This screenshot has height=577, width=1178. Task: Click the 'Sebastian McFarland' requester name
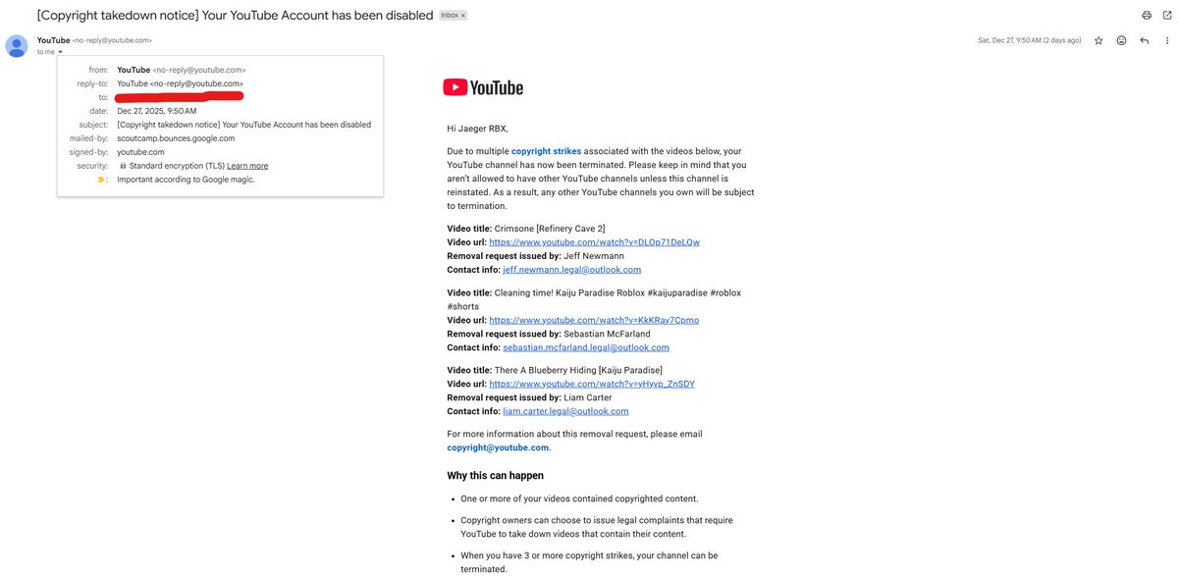coord(607,334)
